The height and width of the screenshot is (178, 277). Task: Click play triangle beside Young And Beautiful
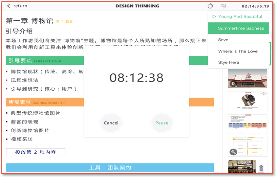click(x=214, y=17)
